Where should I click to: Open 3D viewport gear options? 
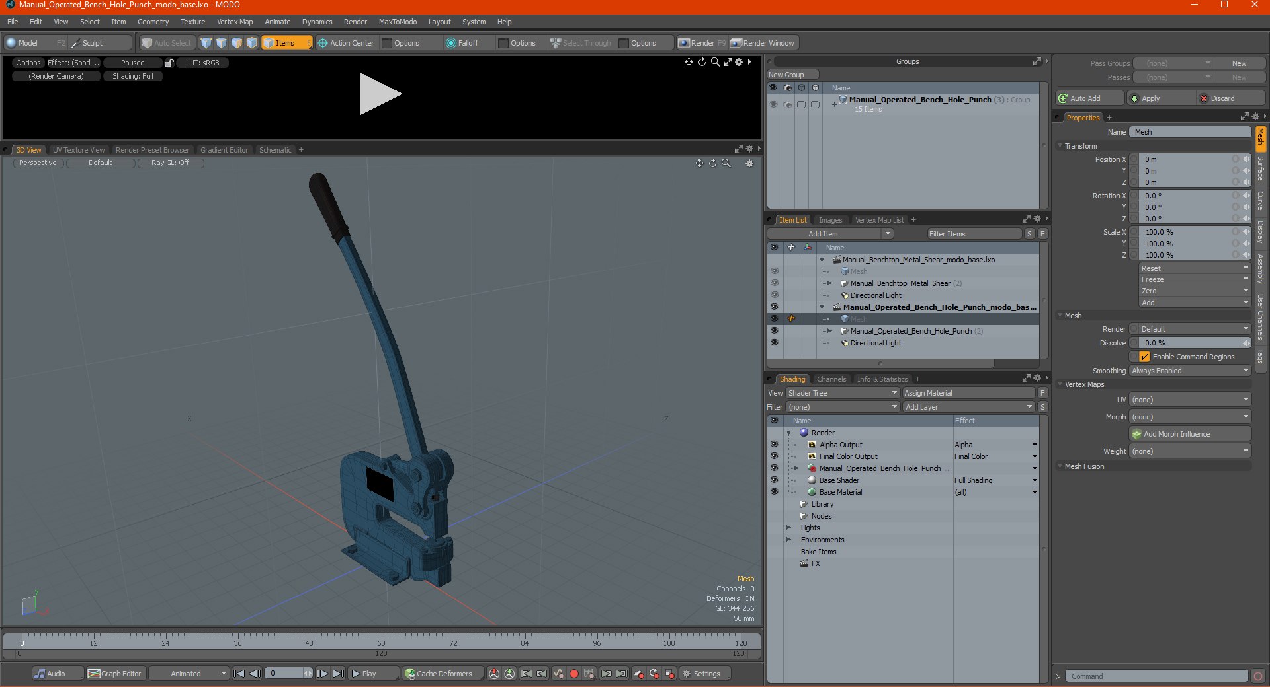(749, 163)
